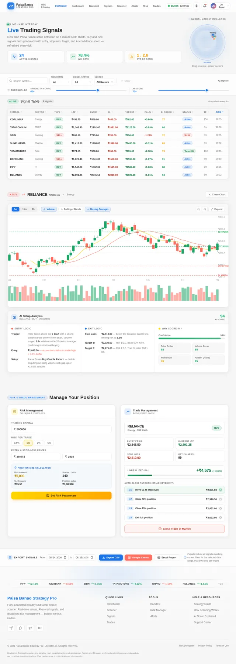The image size is (236, 664).
Task: Click the export info icon
Action: click(185, 557)
